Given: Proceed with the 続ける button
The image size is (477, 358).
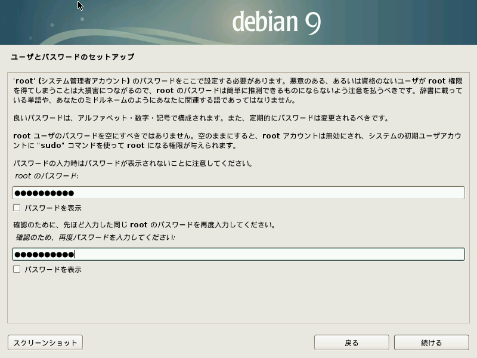Looking at the screenshot, I should click(431, 342).
